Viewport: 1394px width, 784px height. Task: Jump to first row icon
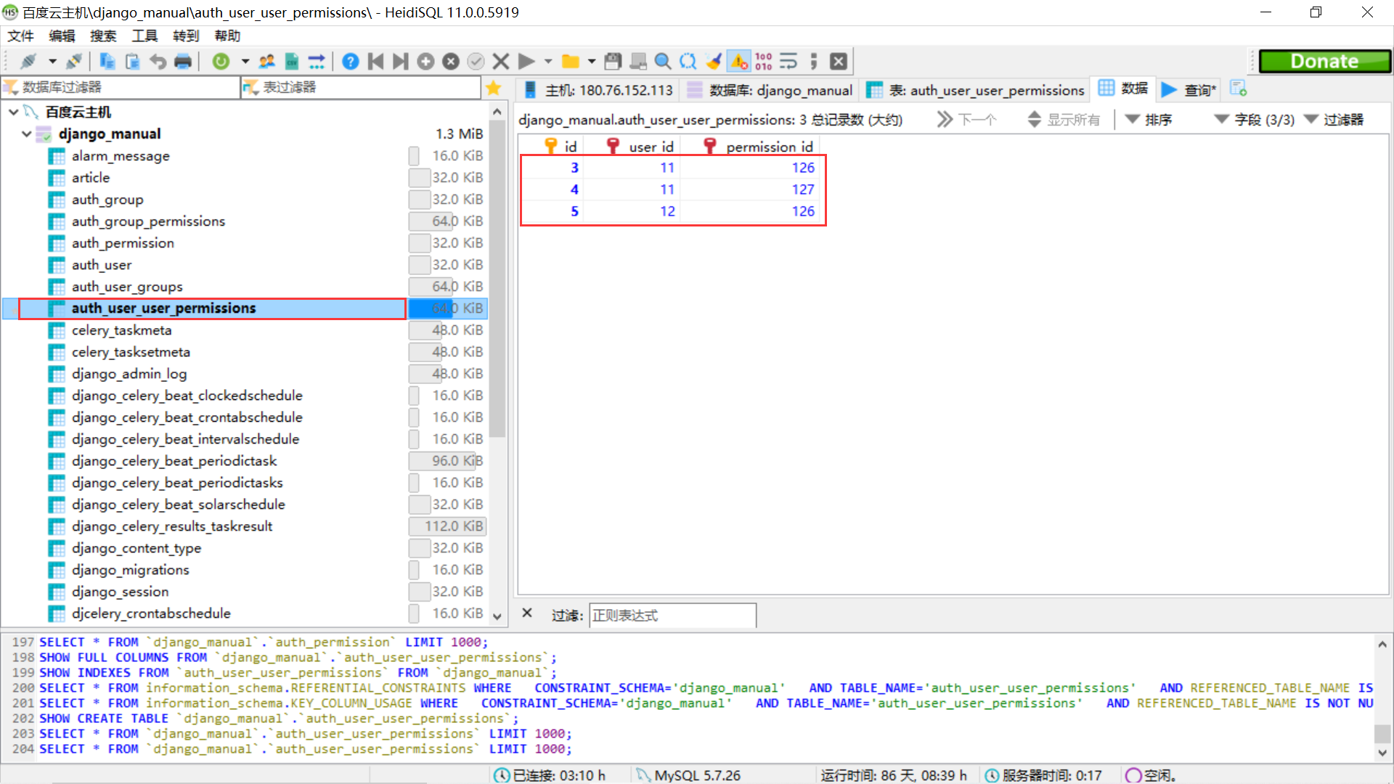[375, 62]
